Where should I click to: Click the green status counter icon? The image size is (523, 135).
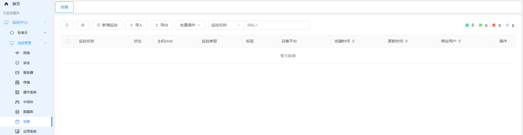pos(467,25)
